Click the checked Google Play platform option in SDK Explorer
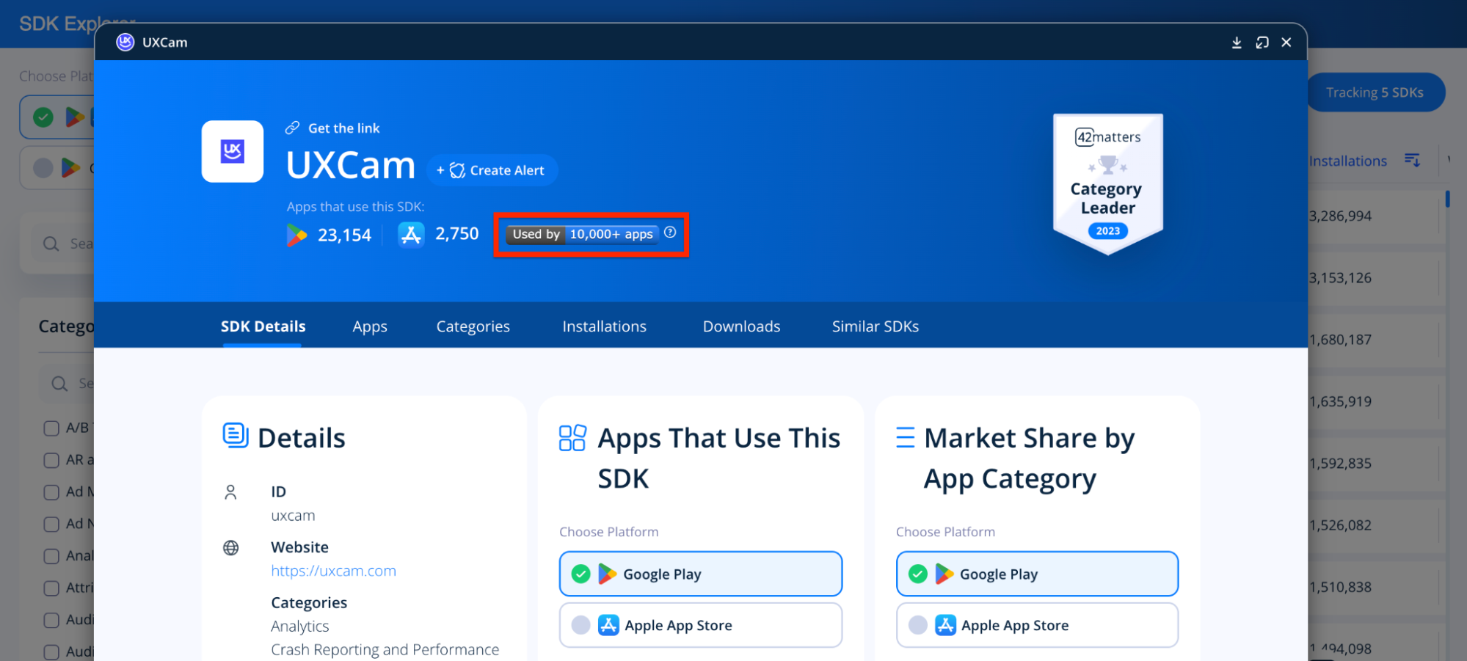 pos(57,117)
